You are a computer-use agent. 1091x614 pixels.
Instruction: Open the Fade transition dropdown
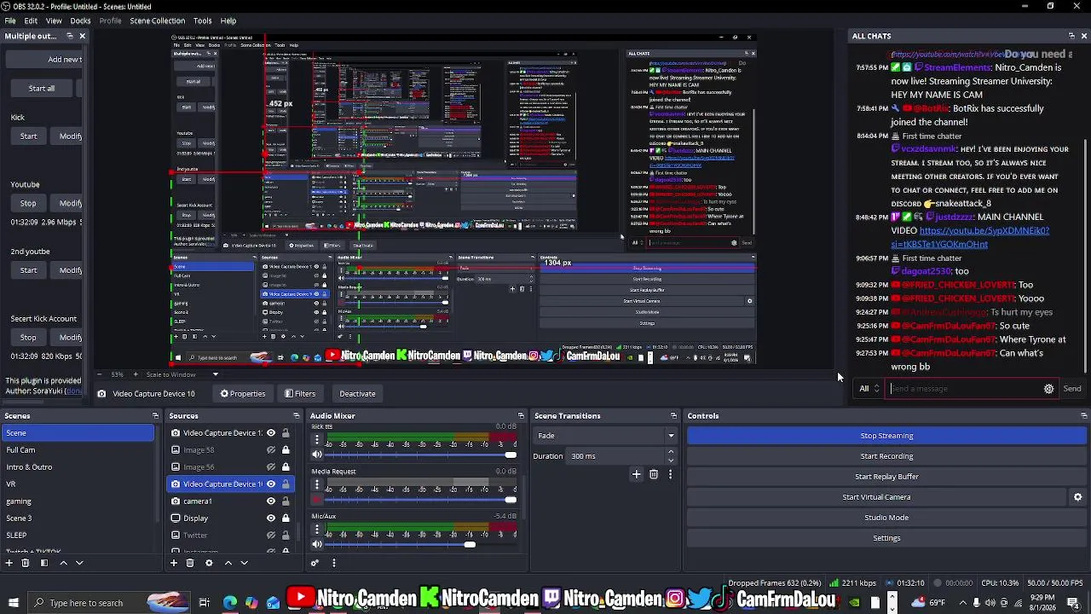tap(605, 436)
